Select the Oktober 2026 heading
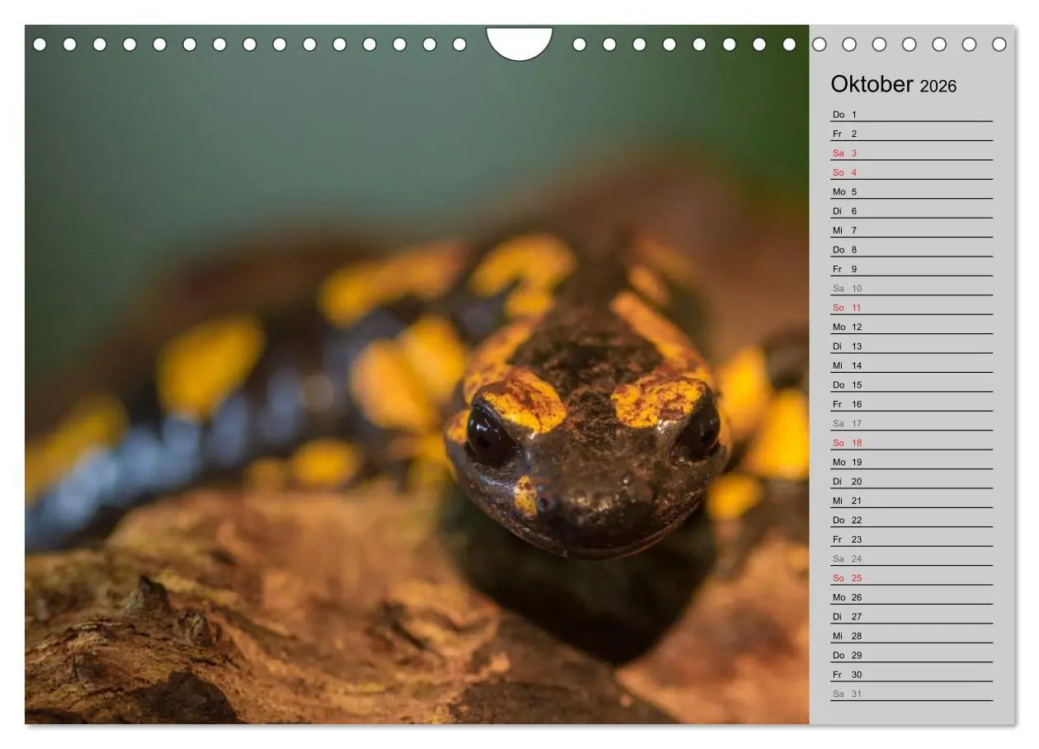Viewport: 1039px width, 749px height. point(893,85)
